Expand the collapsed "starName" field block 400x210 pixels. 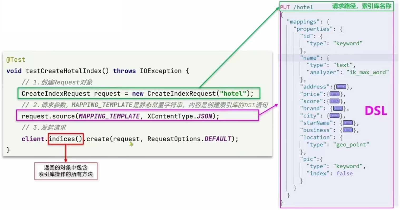[348, 123]
